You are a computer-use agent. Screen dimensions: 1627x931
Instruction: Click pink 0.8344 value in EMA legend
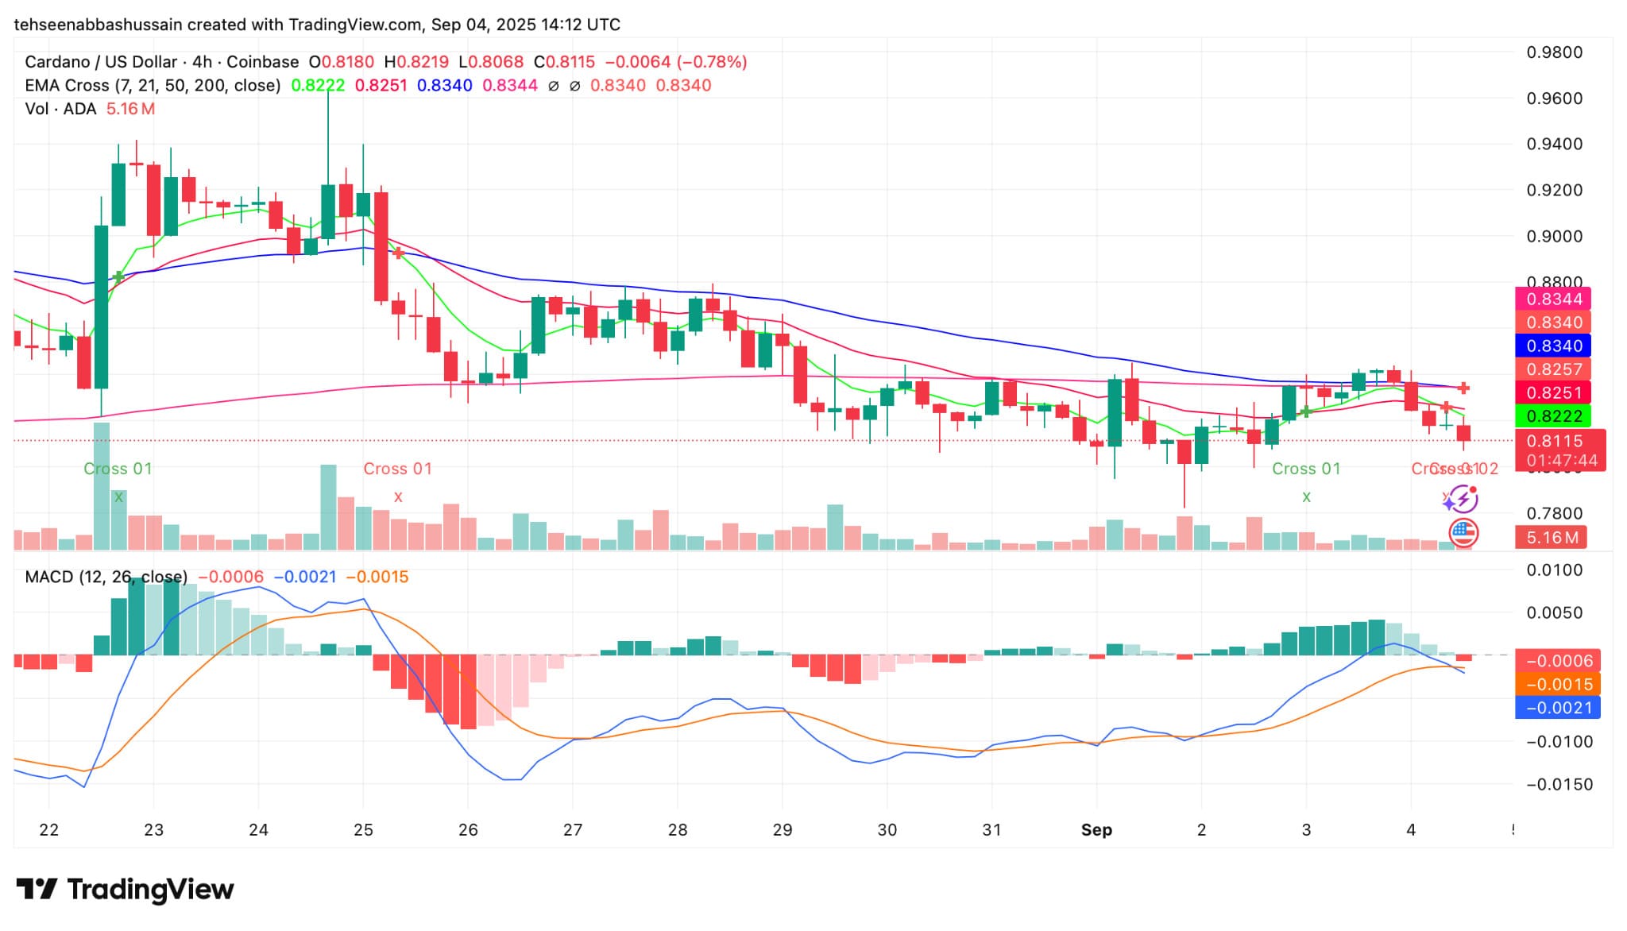tap(510, 86)
